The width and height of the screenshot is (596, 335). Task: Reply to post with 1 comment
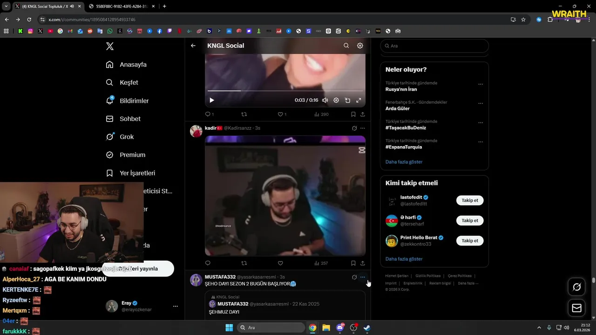click(209, 114)
